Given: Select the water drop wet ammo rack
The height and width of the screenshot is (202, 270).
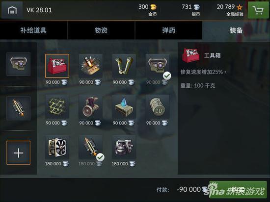Looking at the screenshot, I should click(x=124, y=106).
